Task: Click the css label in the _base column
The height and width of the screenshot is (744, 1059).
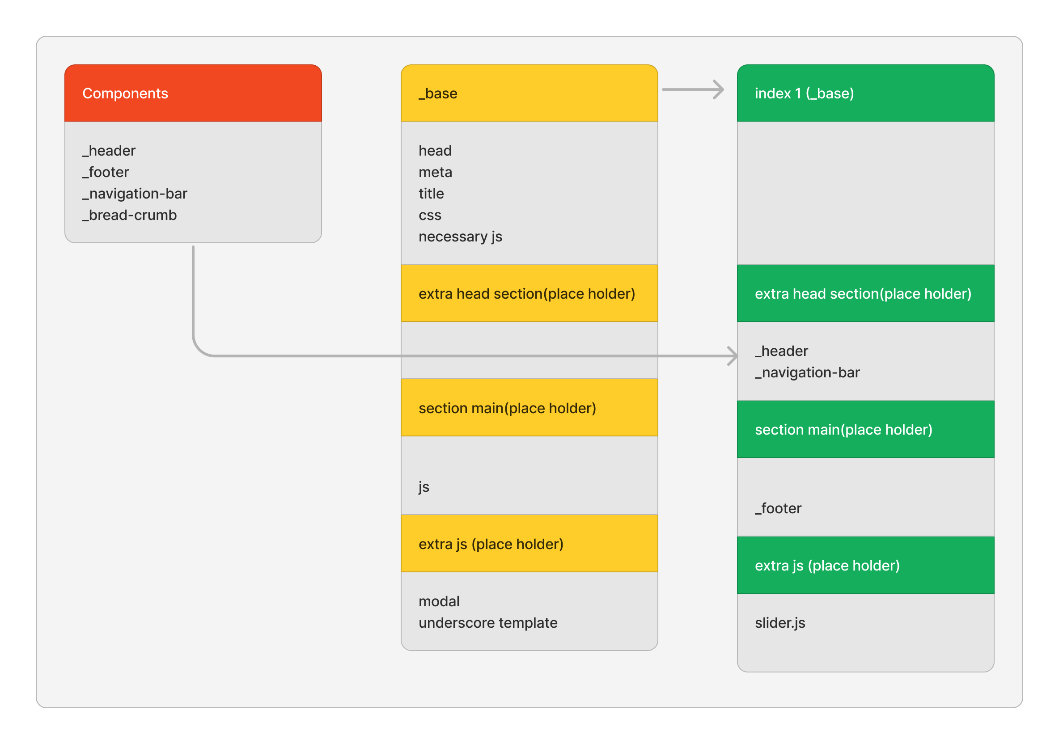Action: click(429, 215)
